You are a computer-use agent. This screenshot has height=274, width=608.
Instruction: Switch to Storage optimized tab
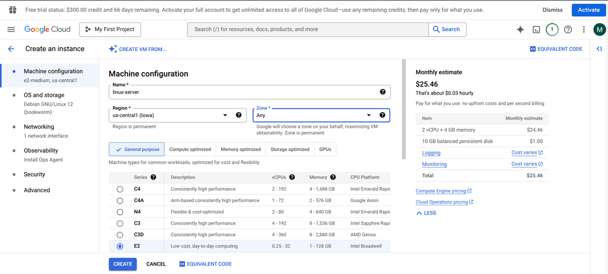pyautogui.click(x=290, y=149)
